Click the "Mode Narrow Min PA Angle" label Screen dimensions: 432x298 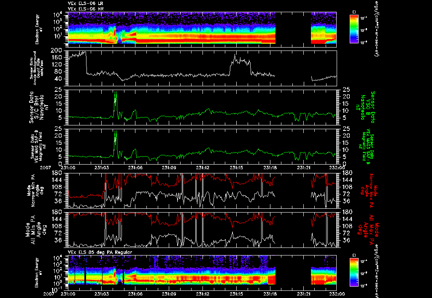36,190
